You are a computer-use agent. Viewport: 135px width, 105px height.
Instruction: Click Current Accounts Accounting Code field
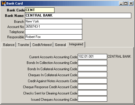92,56
